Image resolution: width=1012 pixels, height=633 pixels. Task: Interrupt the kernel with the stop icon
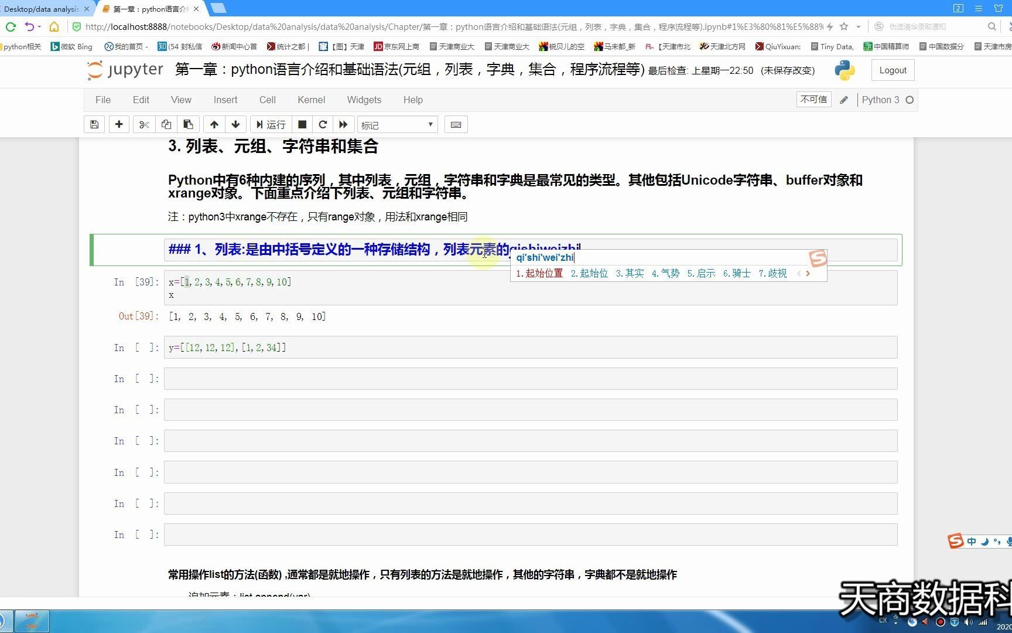[302, 124]
